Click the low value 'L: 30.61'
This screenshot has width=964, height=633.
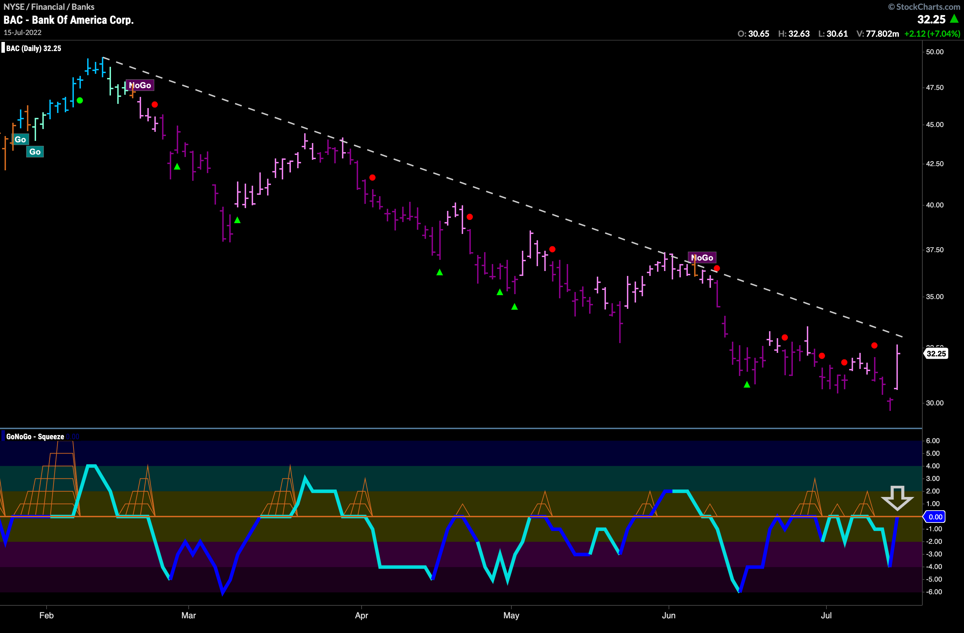(833, 34)
